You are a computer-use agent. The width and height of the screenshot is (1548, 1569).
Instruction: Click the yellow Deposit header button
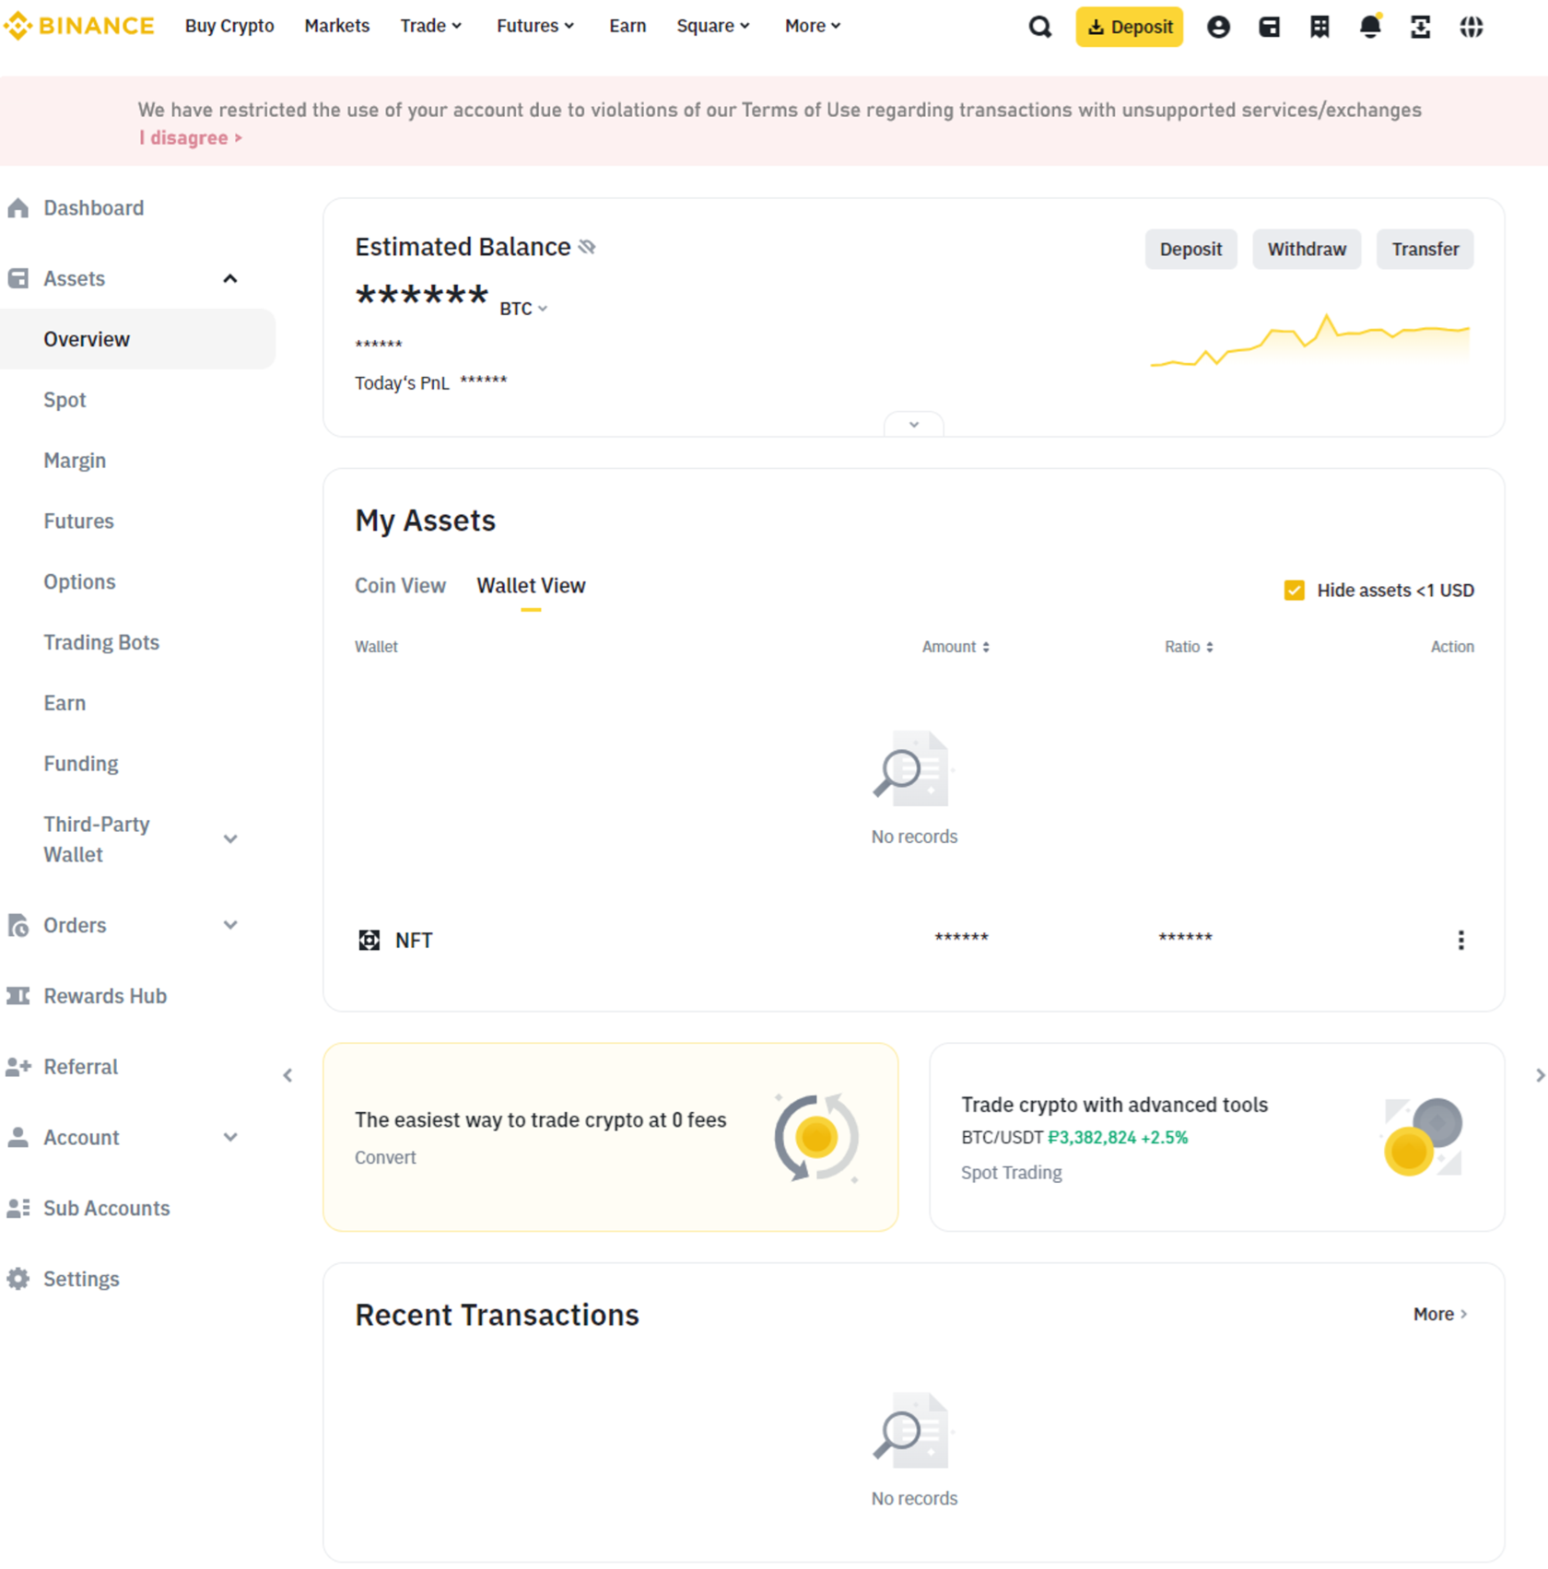coord(1130,27)
